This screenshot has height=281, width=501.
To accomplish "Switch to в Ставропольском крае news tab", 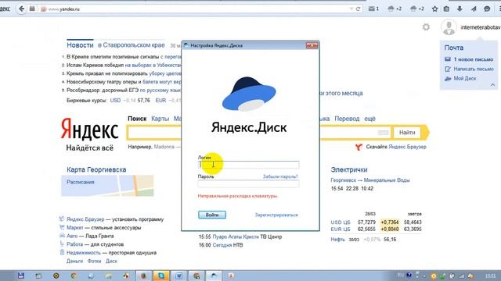I will 132,45.
